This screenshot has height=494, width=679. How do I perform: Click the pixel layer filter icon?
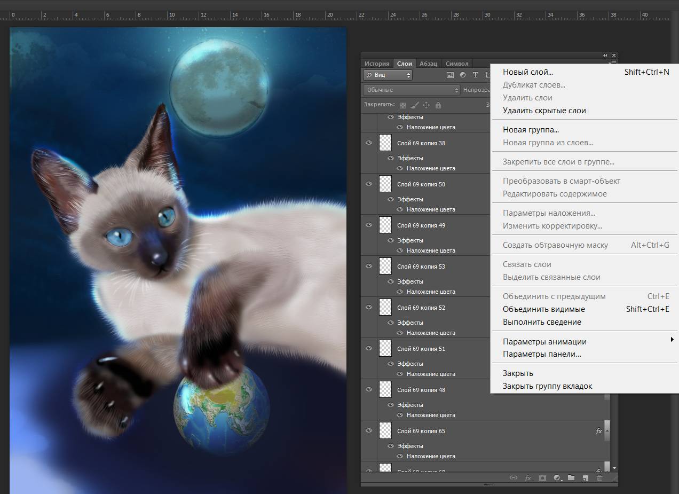[x=450, y=75]
